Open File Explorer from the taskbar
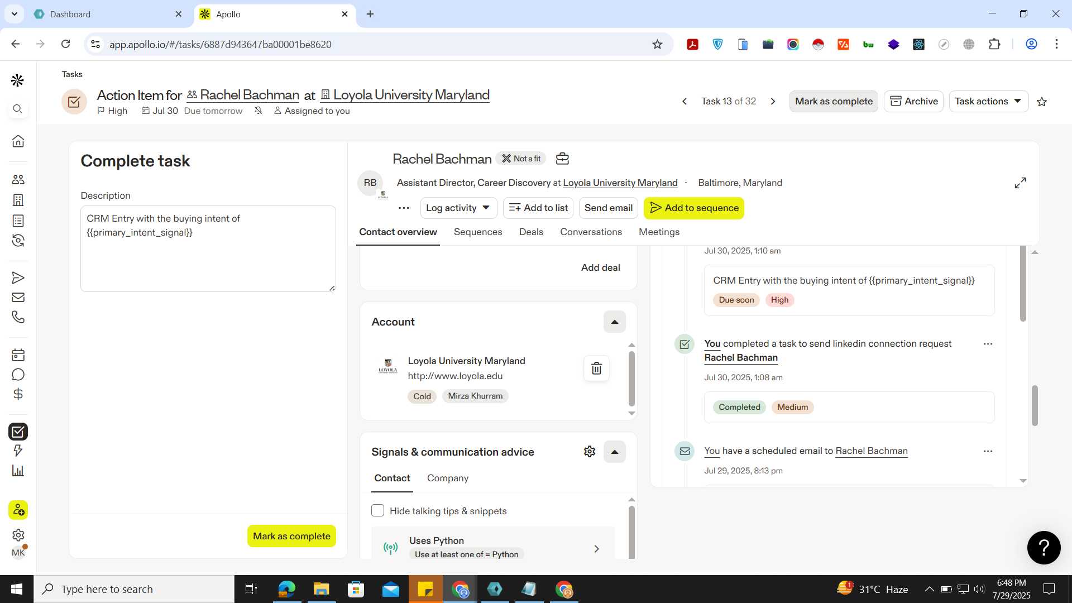Image resolution: width=1072 pixels, height=603 pixels. tap(321, 589)
